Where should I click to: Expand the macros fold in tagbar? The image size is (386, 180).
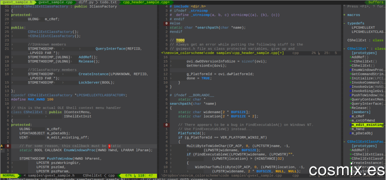coord(352,15)
